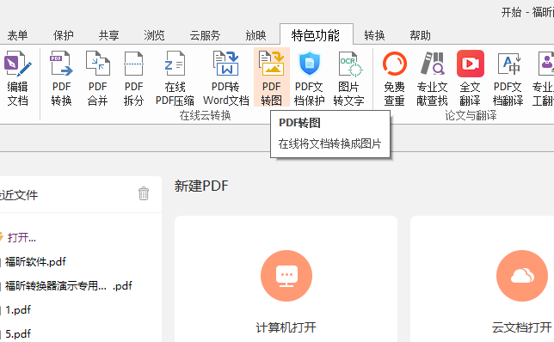Click the 打开... link in recent files
This screenshot has height=342, width=554.
[x=22, y=237]
